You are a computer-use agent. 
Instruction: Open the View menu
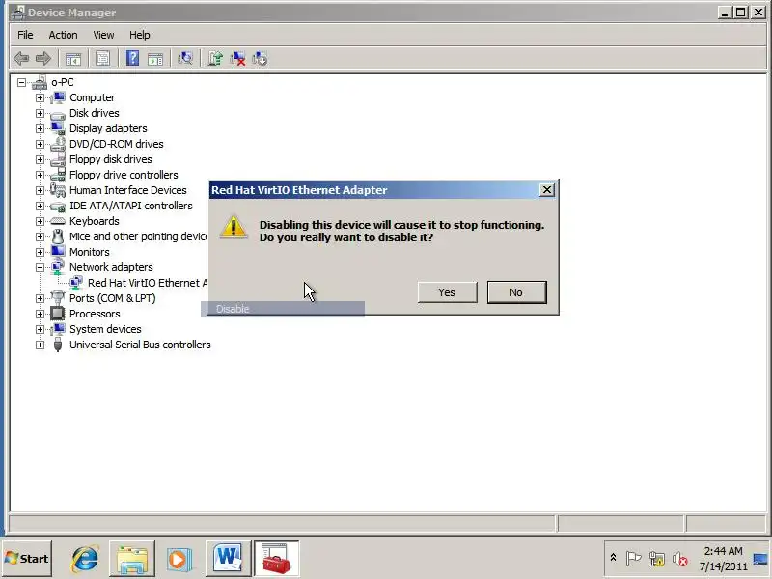[x=103, y=35]
